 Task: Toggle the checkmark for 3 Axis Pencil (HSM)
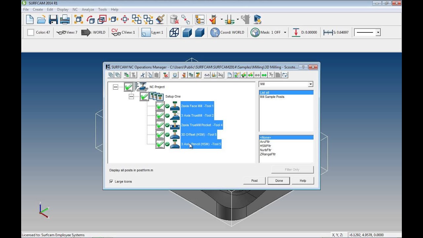pyautogui.click(x=160, y=144)
